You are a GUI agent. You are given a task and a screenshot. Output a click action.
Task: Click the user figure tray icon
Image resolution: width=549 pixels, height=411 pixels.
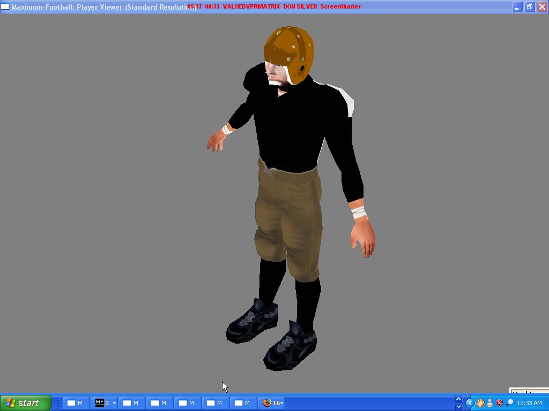489,403
